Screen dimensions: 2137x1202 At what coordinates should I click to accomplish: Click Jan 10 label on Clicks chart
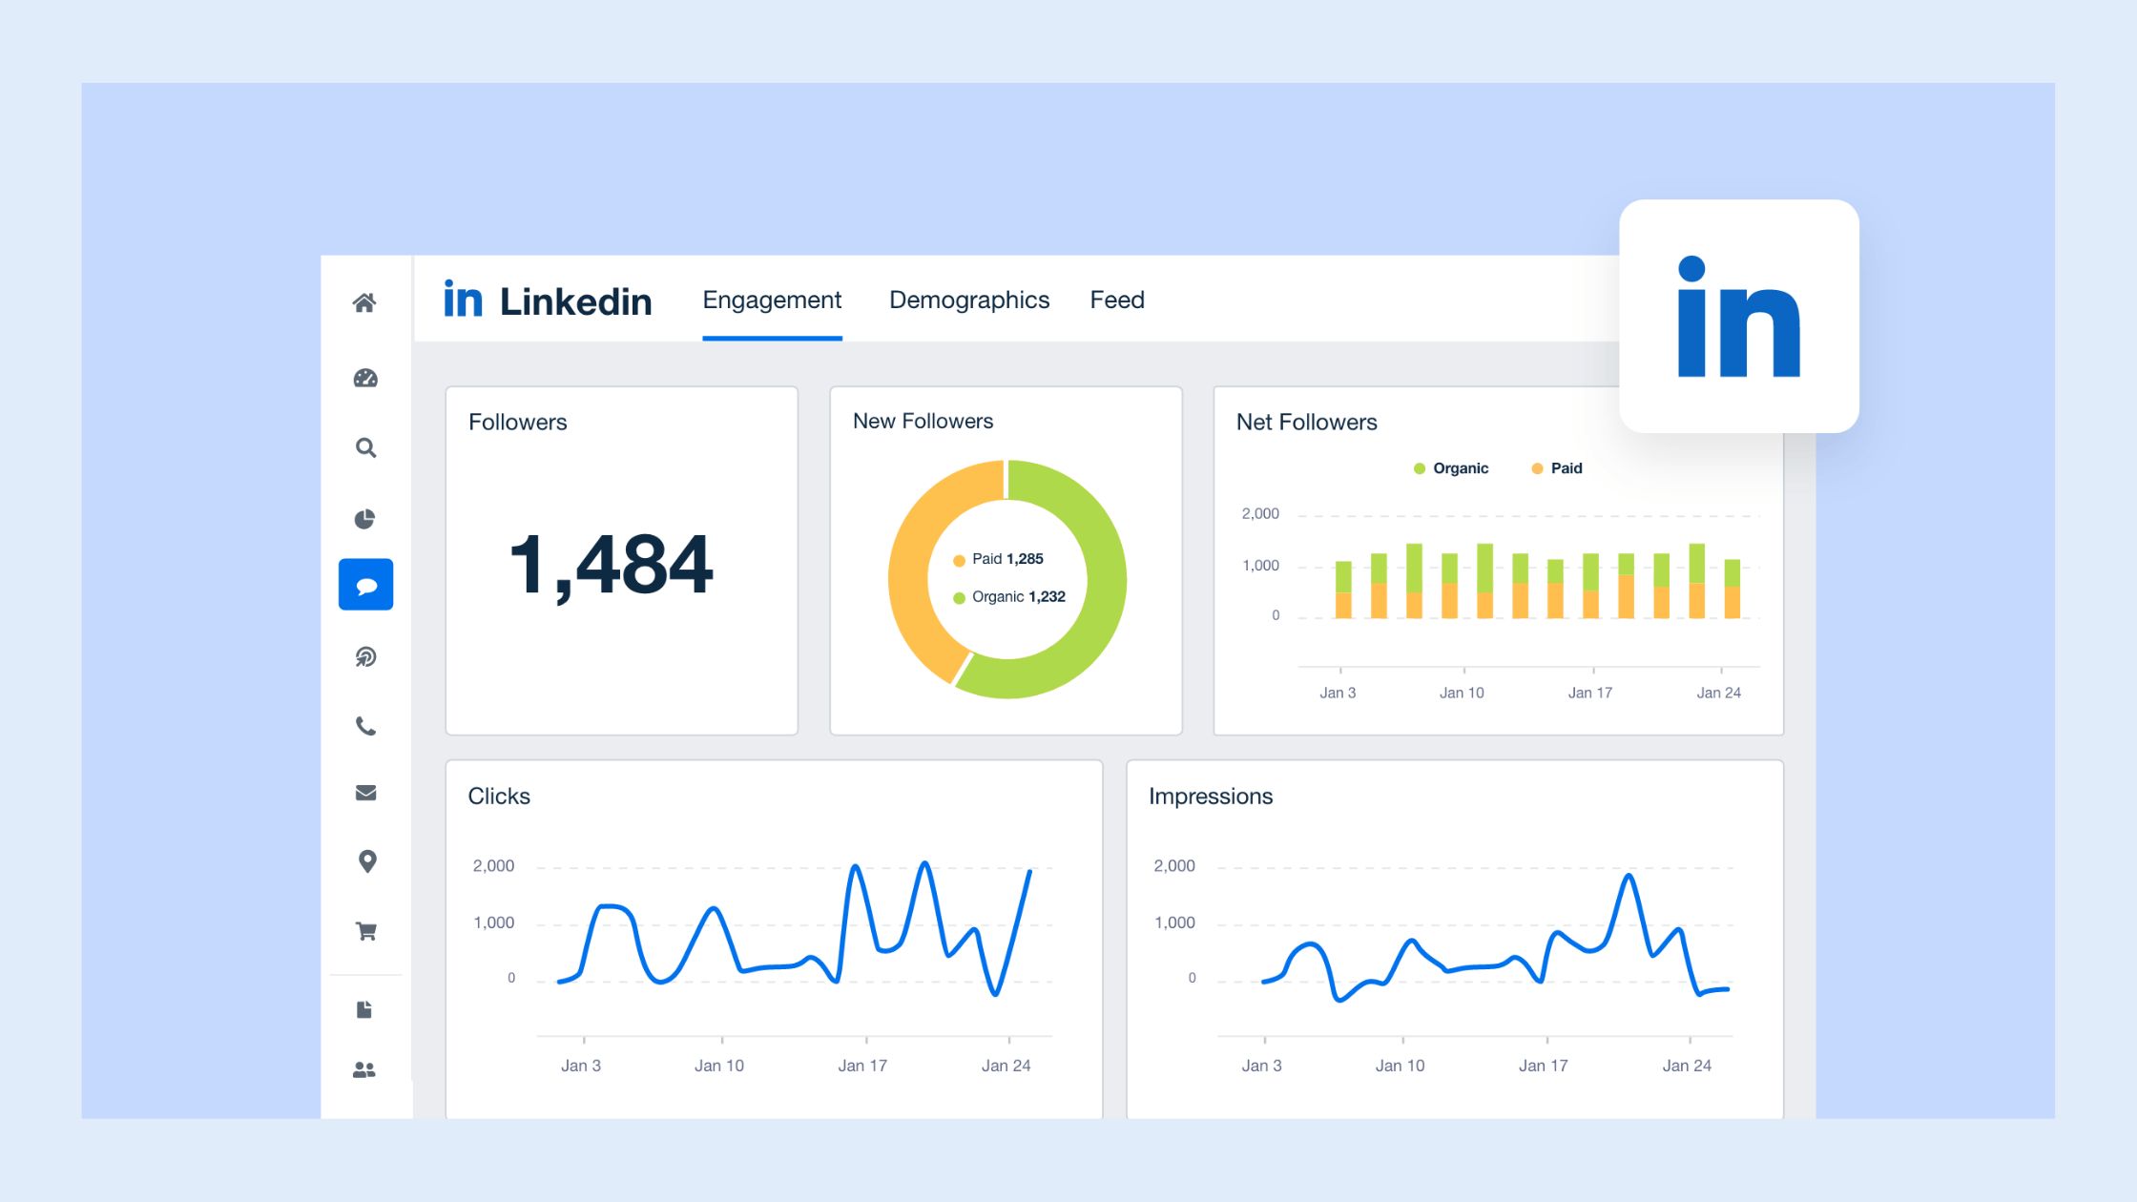[719, 1066]
